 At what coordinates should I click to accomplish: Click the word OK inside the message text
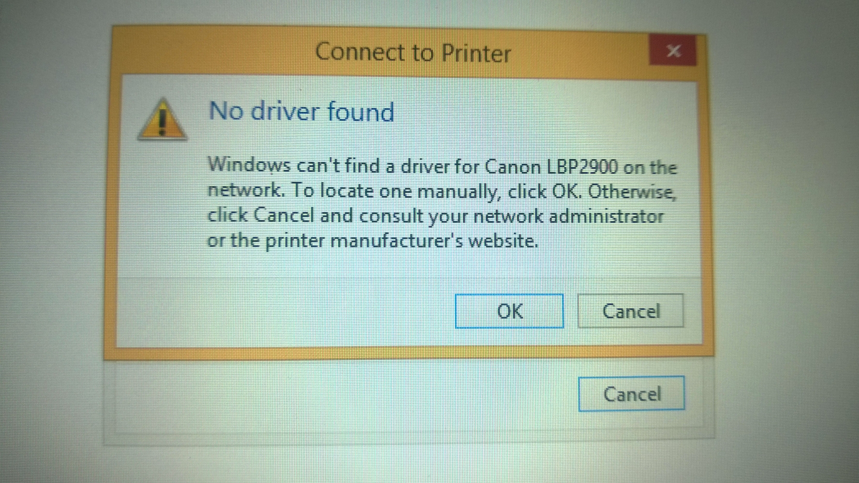566,192
